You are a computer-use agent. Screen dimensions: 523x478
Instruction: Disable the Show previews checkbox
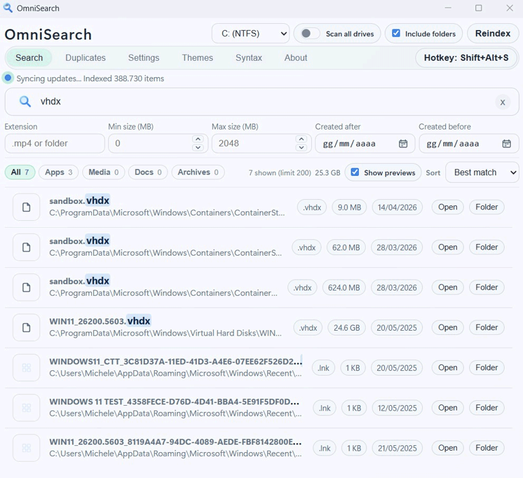click(355, 173)
